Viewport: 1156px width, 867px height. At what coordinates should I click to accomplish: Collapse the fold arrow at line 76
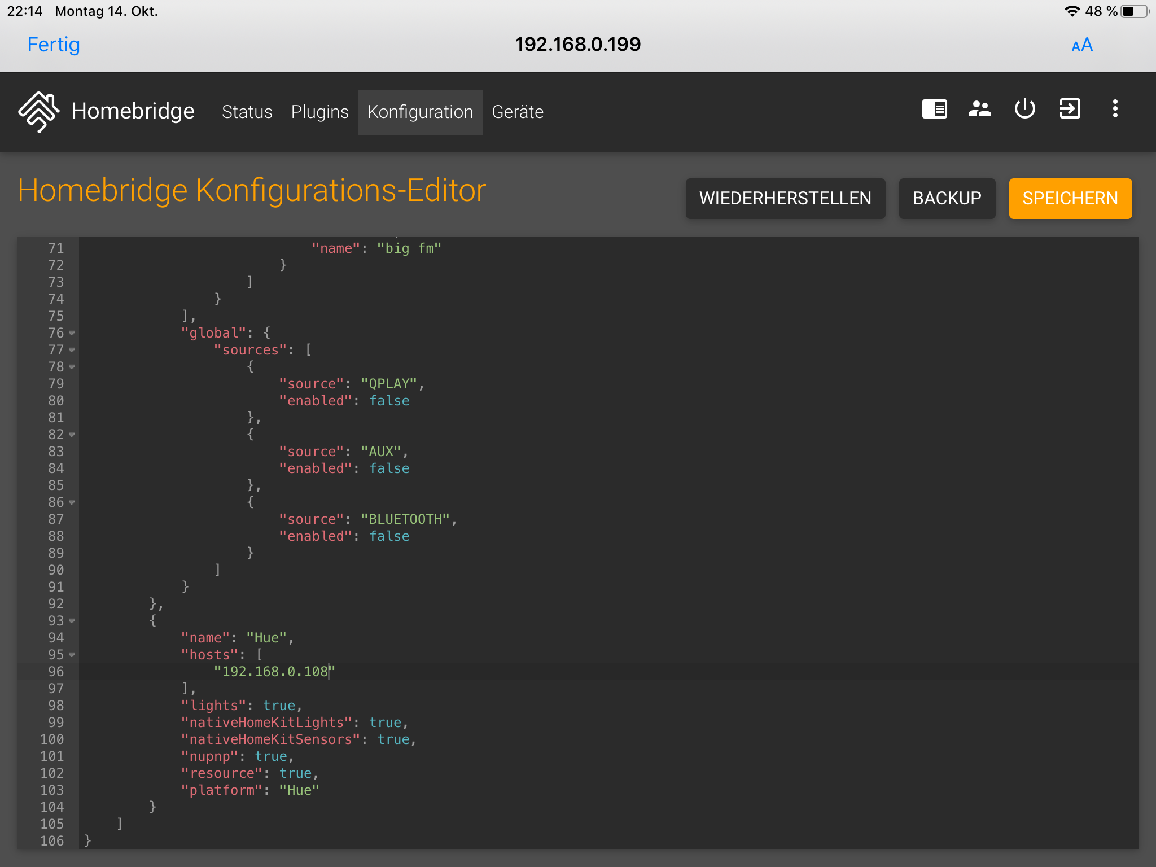click(x=72, y=333)
